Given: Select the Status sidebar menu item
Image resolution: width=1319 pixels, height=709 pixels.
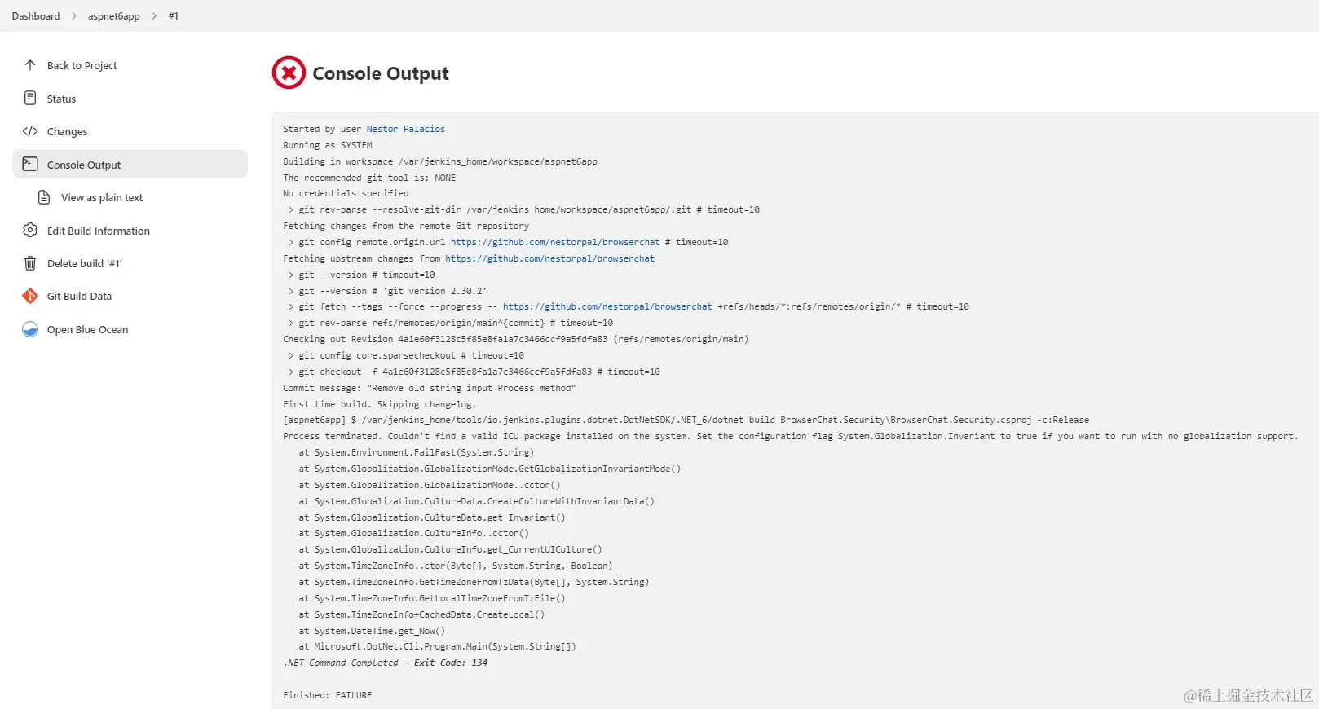Looking at the screenshot, I should (x=61, y=99).
